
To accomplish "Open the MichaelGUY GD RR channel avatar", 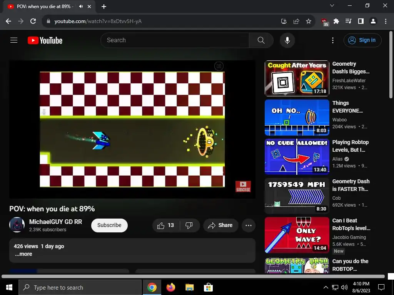I will (x=17, y=225).
